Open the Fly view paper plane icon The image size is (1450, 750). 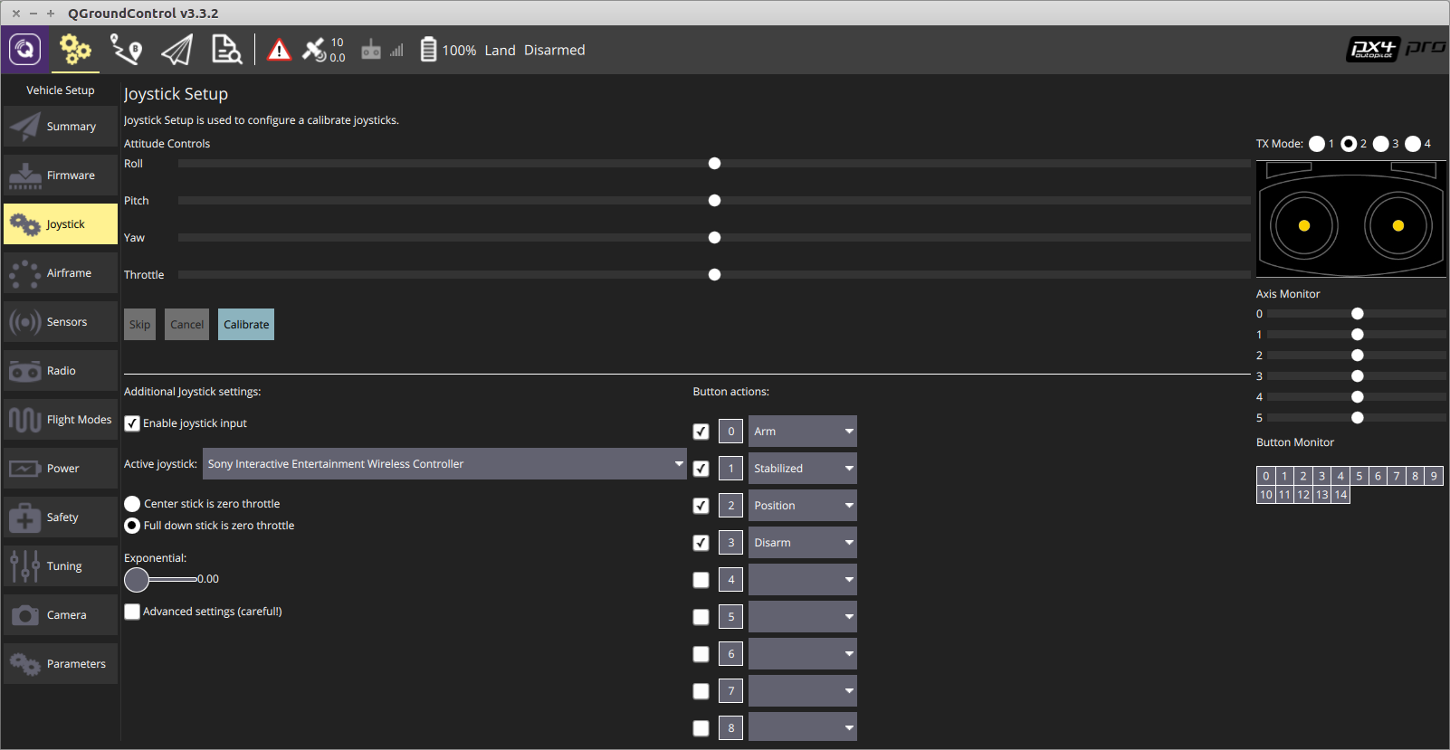click(x=176, y=50)
